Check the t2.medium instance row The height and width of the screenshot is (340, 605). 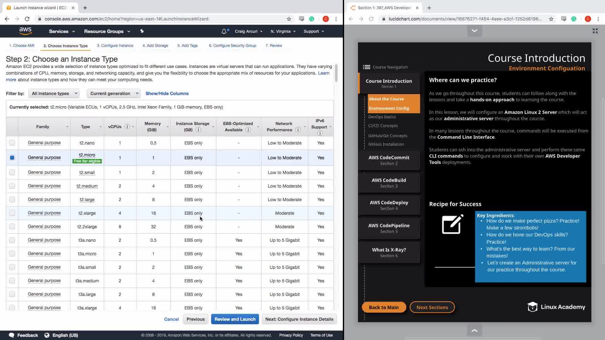[x=12, y=186]
